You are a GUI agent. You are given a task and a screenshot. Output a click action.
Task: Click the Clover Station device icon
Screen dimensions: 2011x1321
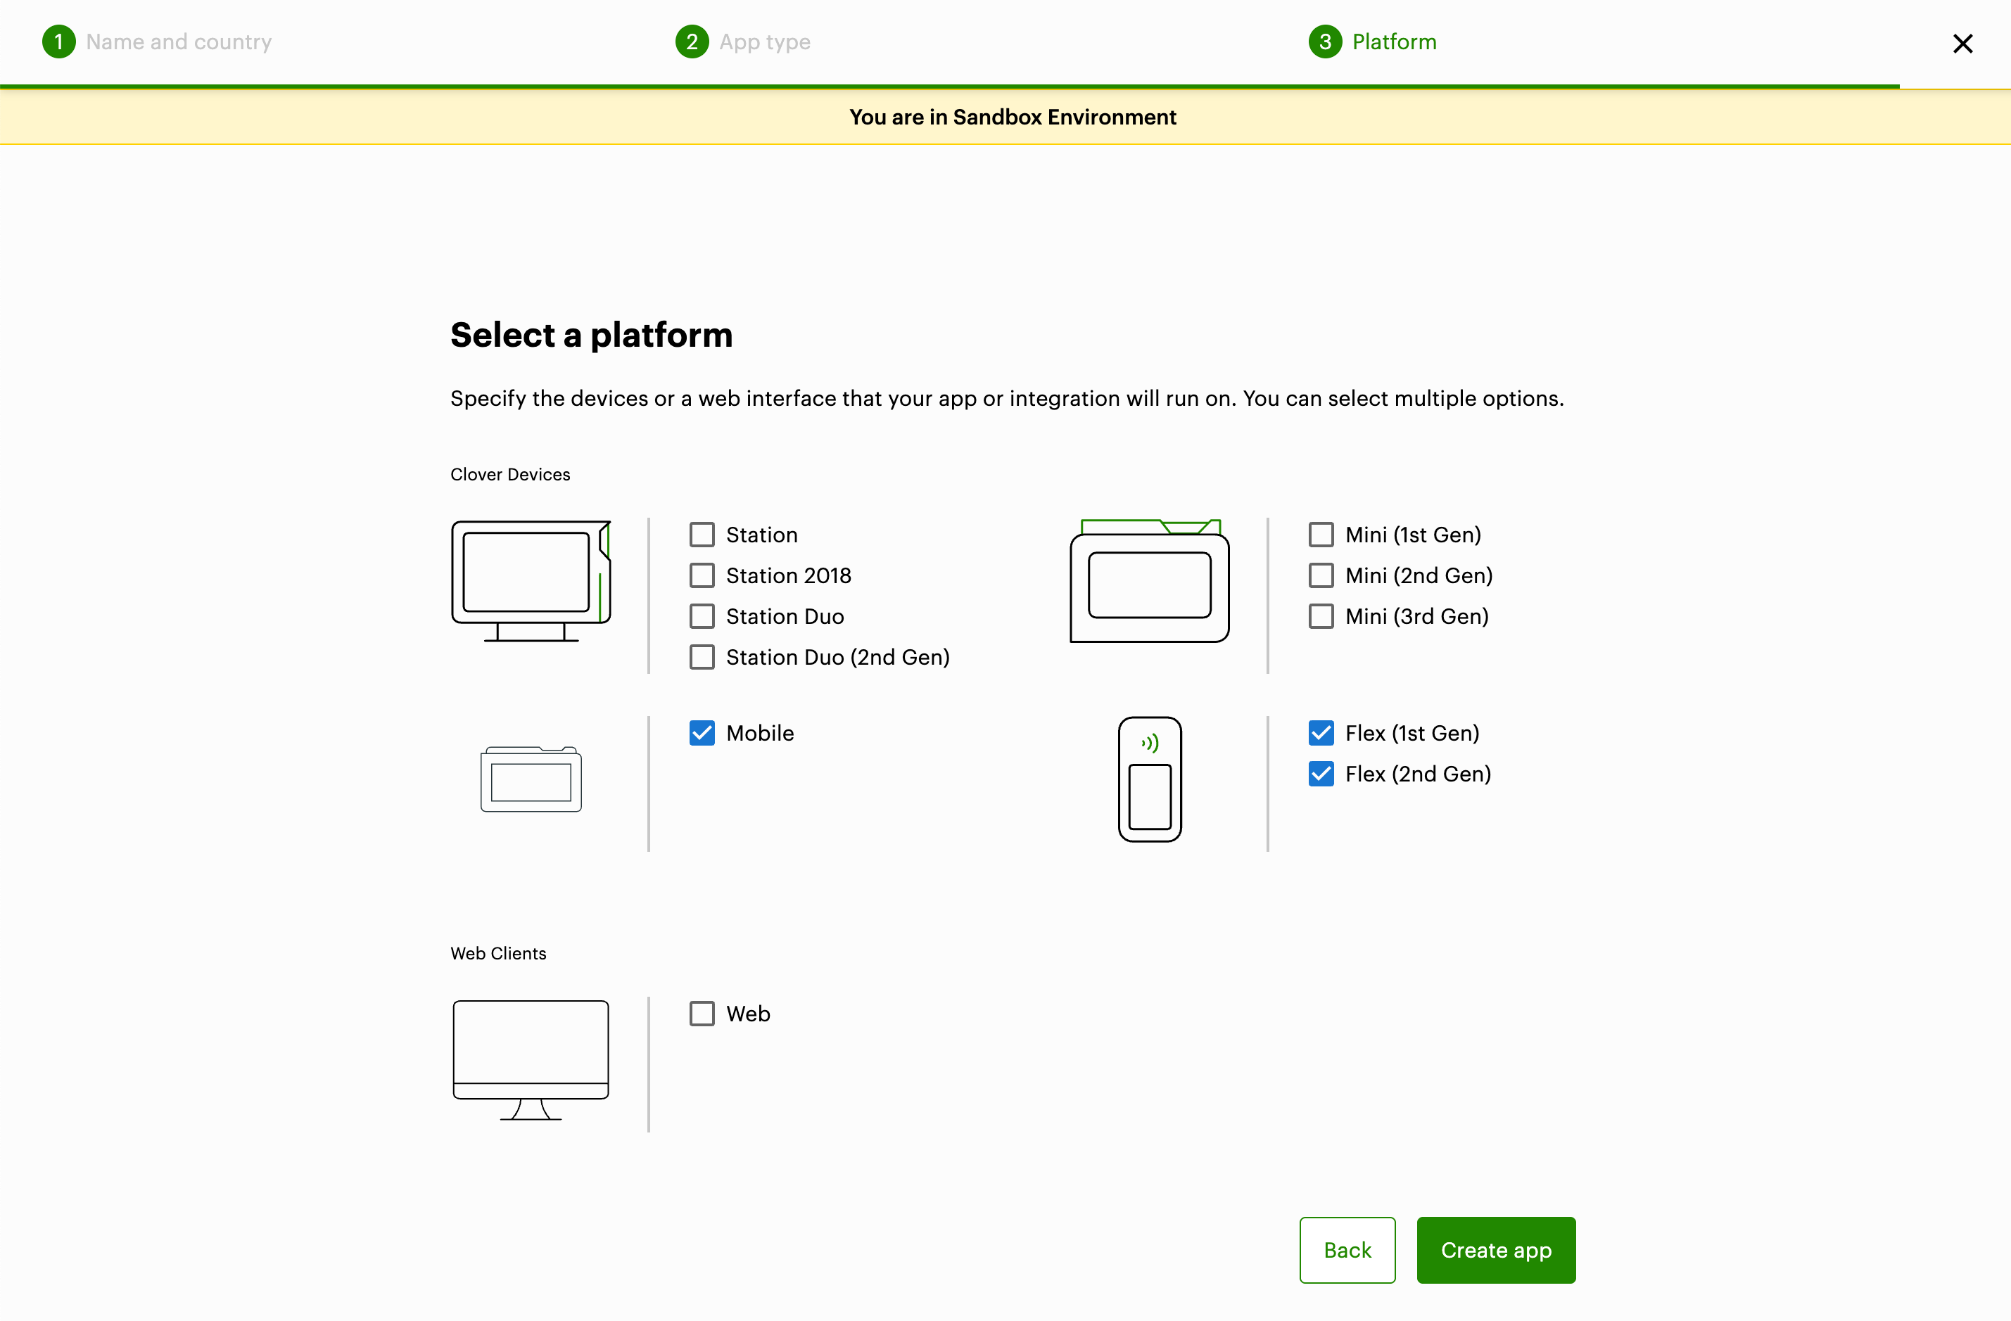(531, 580)
